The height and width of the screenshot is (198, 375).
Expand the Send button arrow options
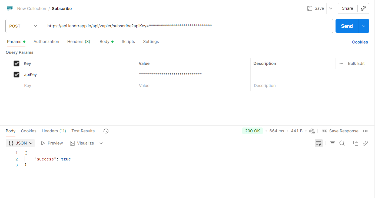(364, 26)
